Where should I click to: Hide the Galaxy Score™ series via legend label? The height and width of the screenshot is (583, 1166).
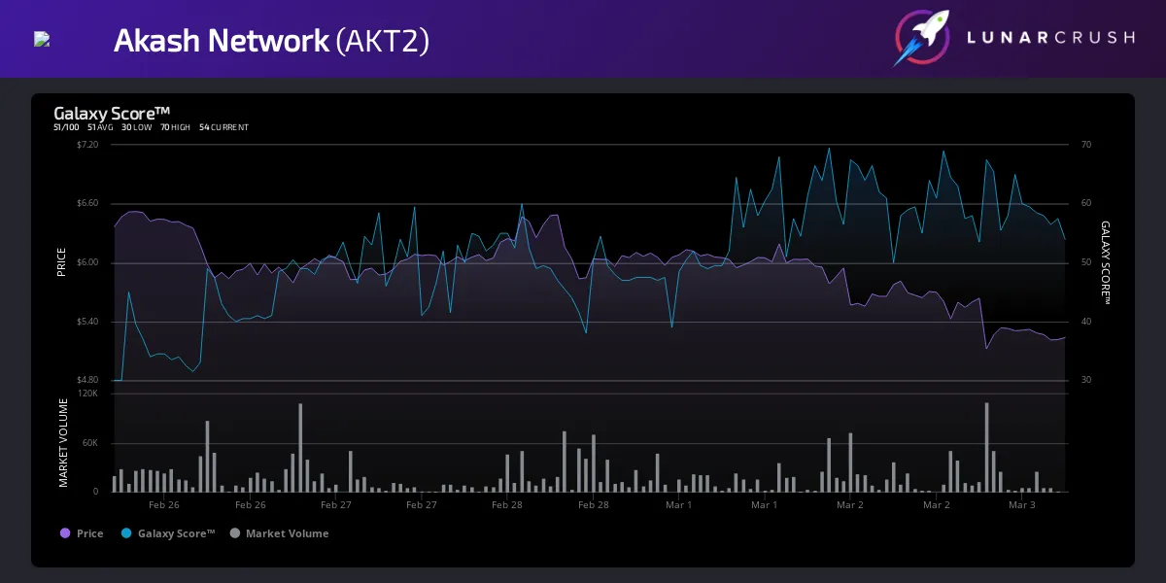click(176, 533)
